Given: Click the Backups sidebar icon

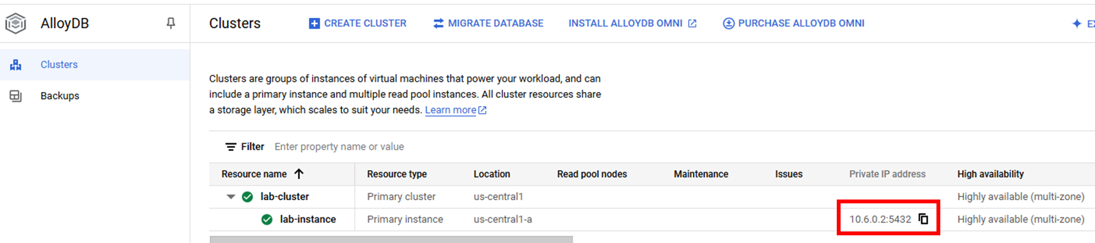Looking at the screenshot, I should pos(15,96).
